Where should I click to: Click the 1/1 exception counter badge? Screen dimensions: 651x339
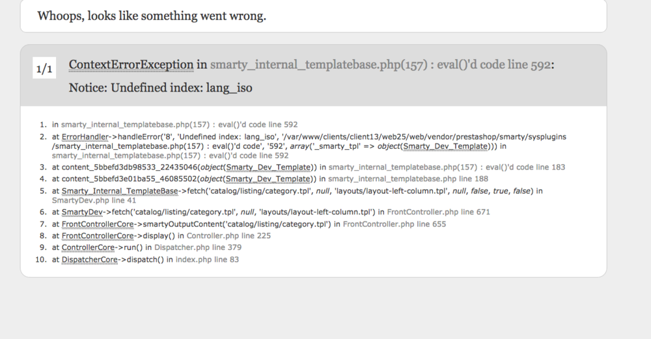point(44,69)
